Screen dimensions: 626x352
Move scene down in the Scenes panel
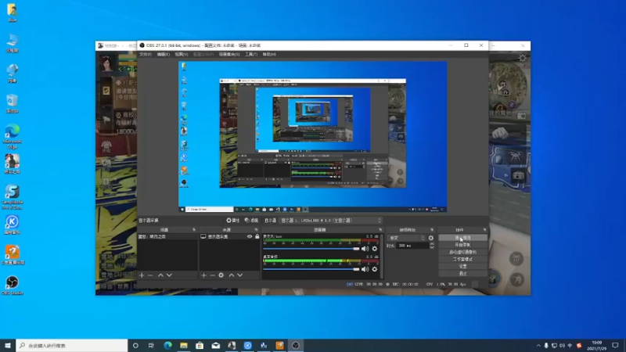[169, 275]
